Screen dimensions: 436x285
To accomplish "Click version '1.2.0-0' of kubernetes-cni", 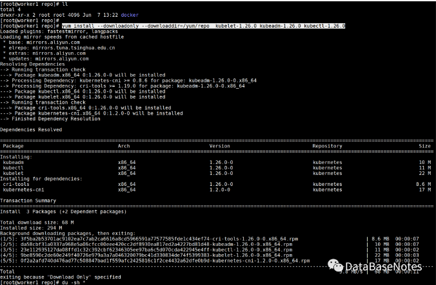I will click(x=220, y=190).
